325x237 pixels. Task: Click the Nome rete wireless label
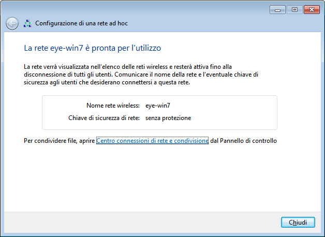[x=113, y=106]
